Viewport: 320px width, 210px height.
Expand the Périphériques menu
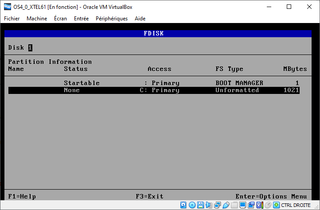click(111, 19)
